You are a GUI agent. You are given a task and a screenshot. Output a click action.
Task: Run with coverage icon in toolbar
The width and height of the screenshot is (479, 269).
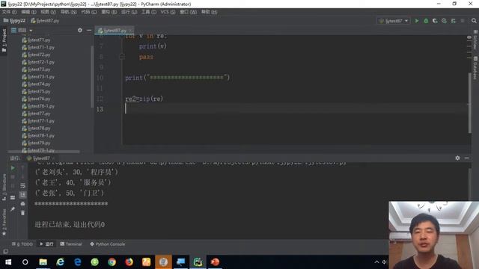pos(435,21)
